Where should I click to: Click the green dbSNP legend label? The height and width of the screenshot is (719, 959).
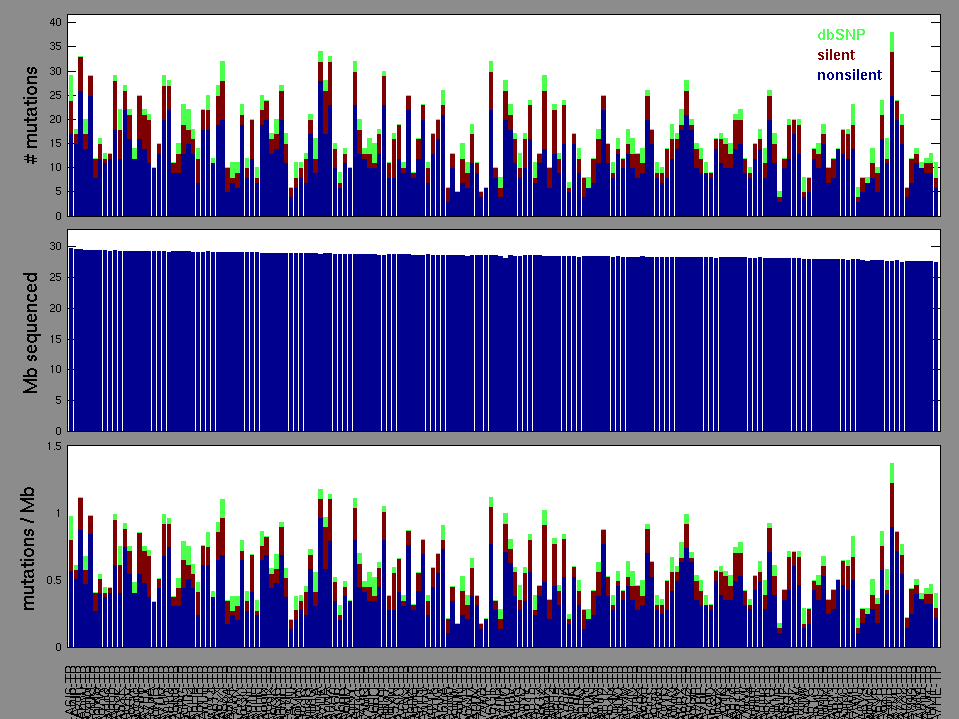coord(838,34)
